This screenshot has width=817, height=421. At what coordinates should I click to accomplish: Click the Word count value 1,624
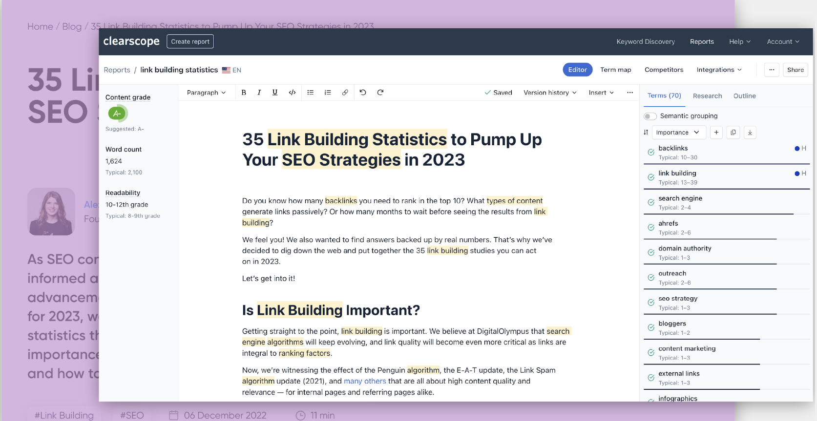[x=114, y=161]
